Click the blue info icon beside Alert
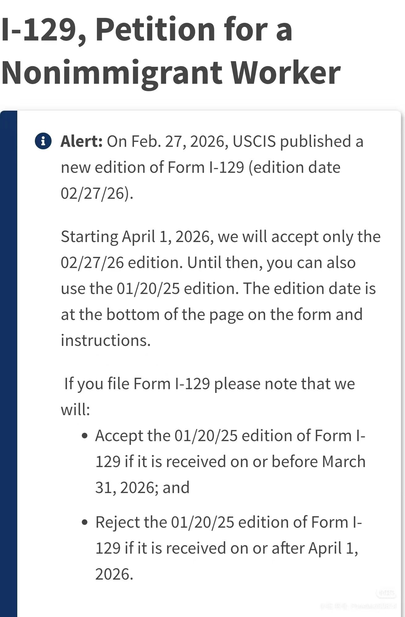The height and width of the screenshot is (617, 405). [43, 141]
